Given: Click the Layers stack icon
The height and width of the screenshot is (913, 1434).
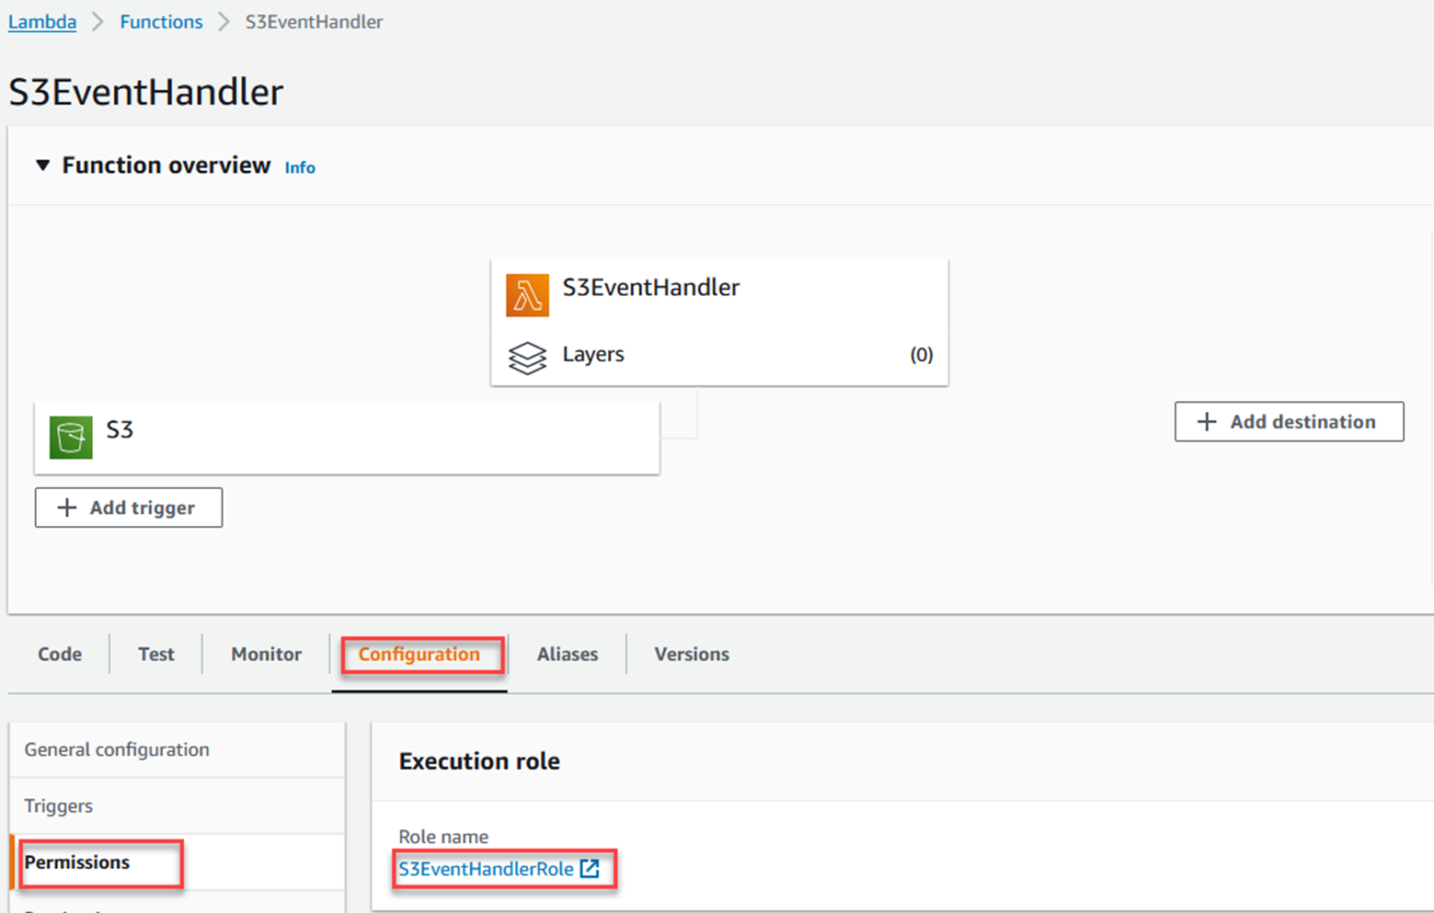Looking at the screenshot, I should 527,358.
